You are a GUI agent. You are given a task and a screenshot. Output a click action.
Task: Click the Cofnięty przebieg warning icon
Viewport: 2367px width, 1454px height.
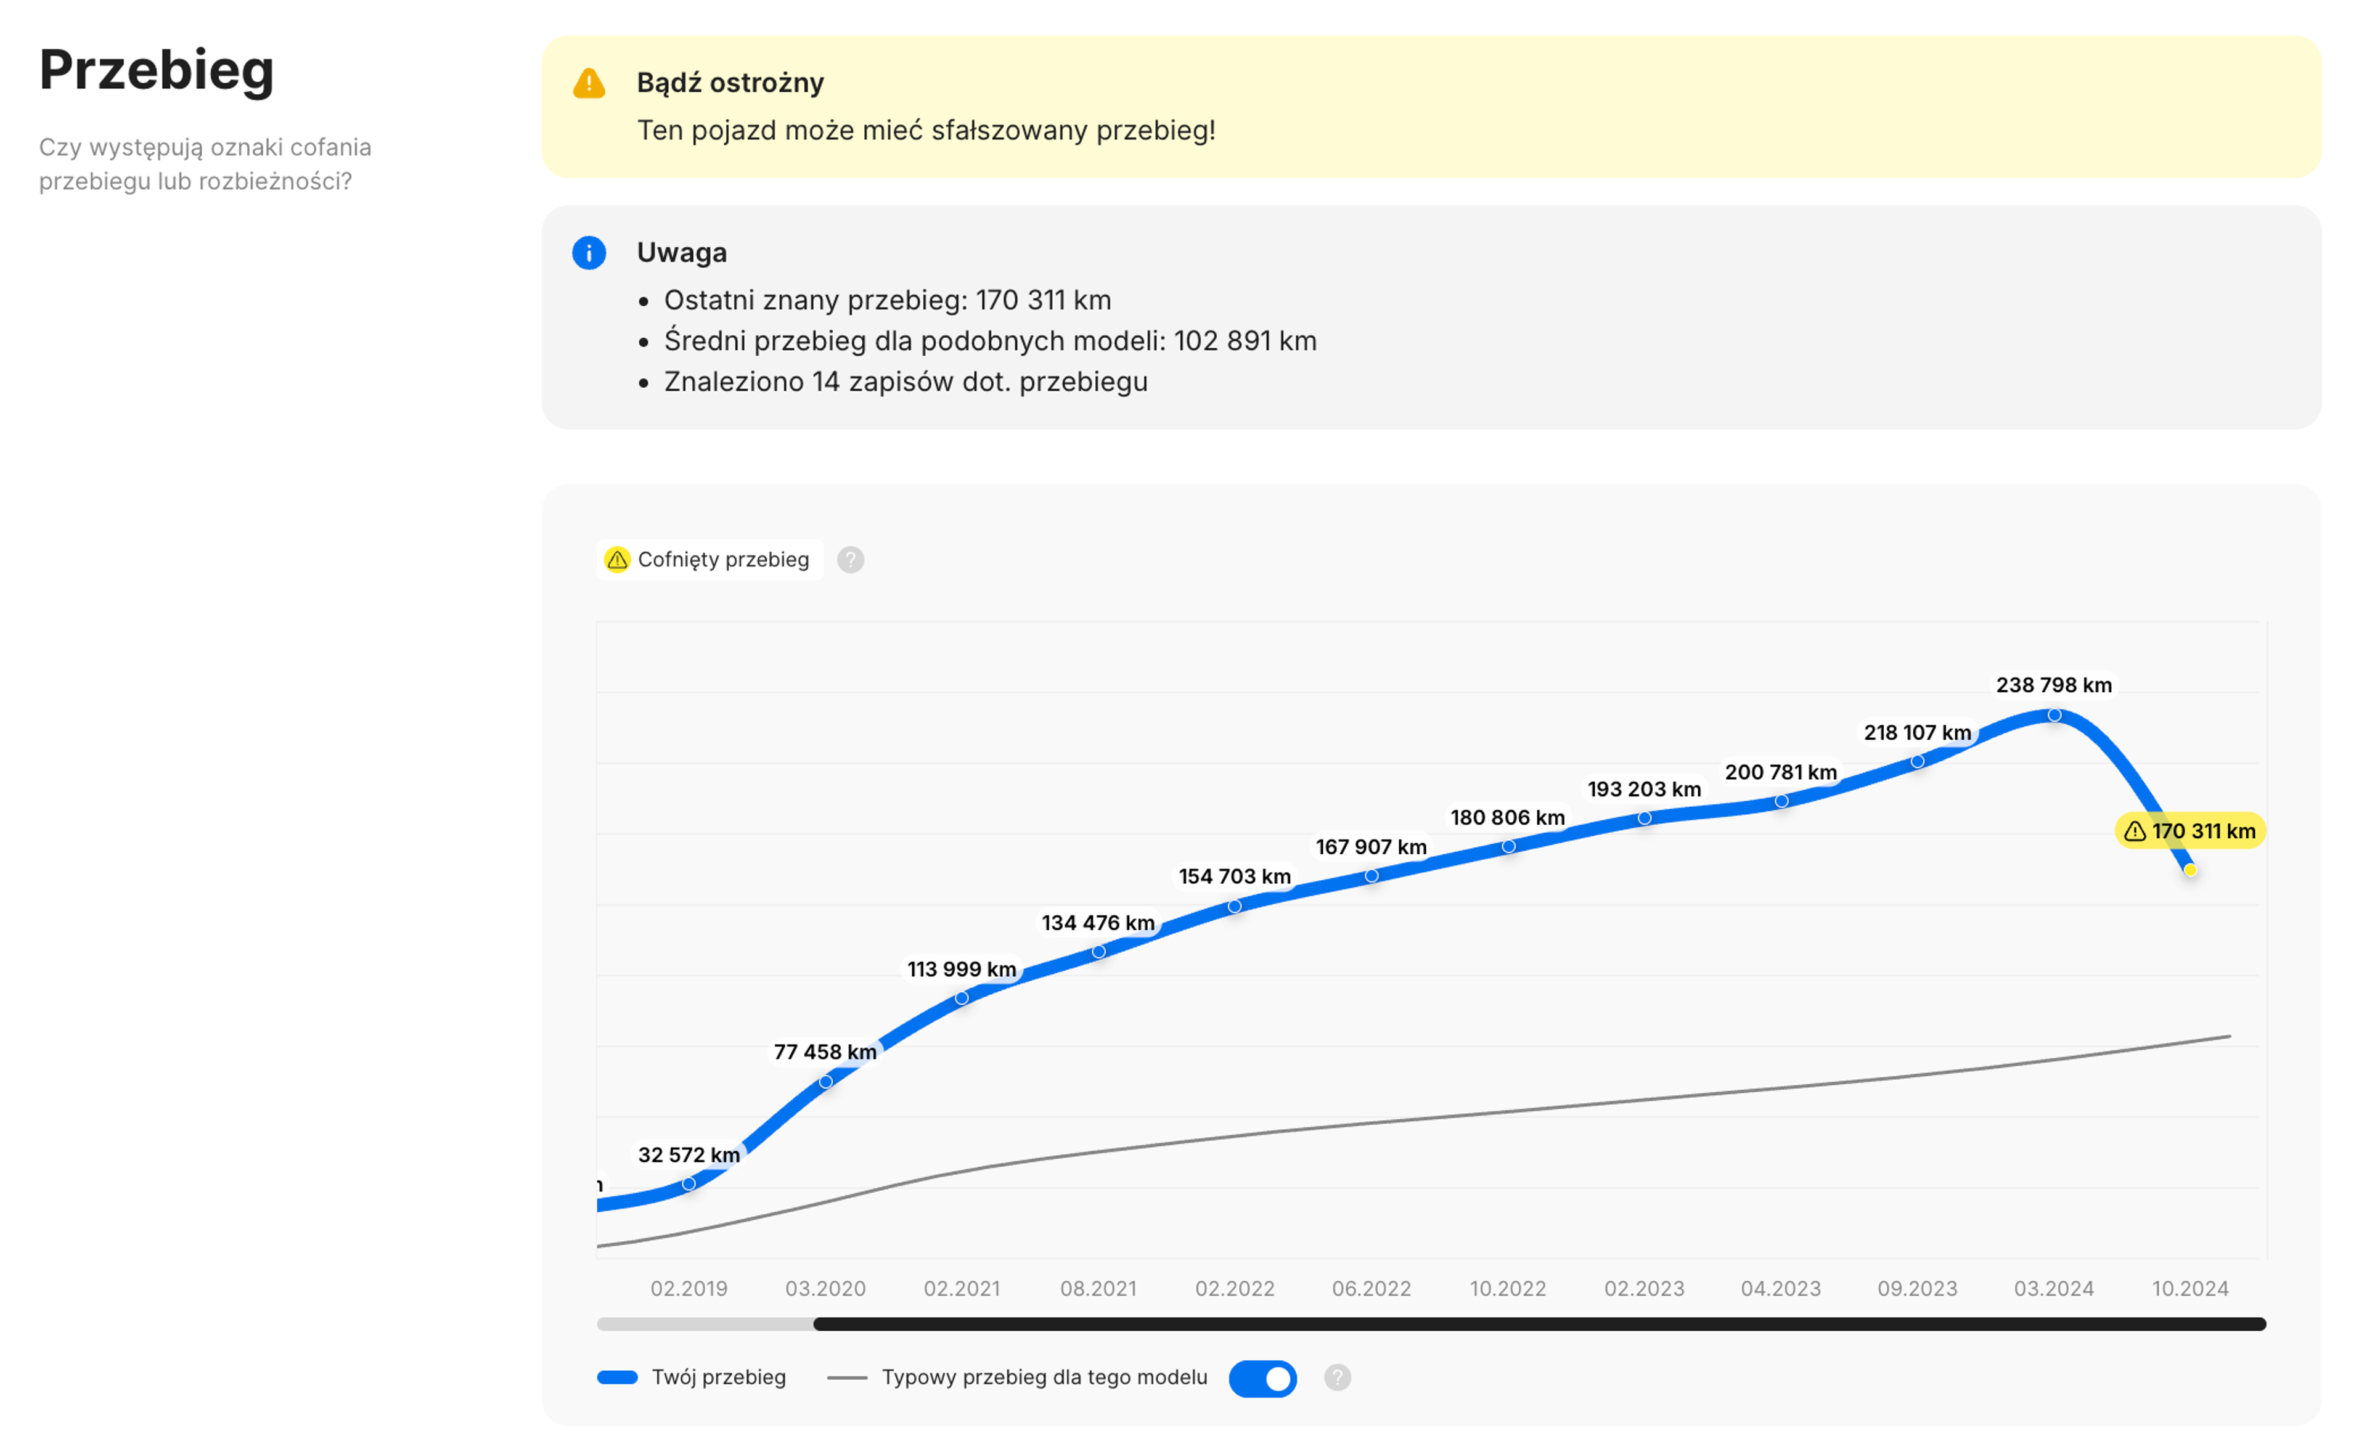pos(617,560)
